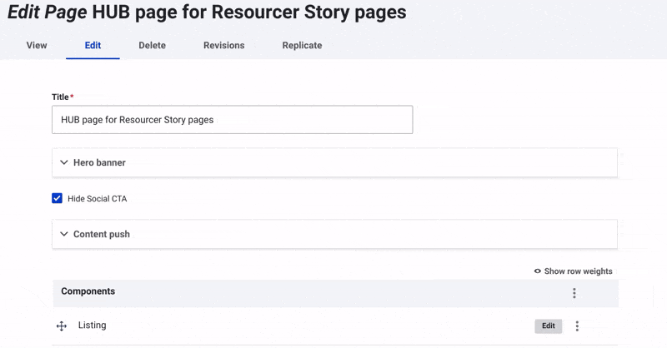667x348 pixels.
Task: Click the eye icon beside Show row weights
Action: (x=538, y=271)
